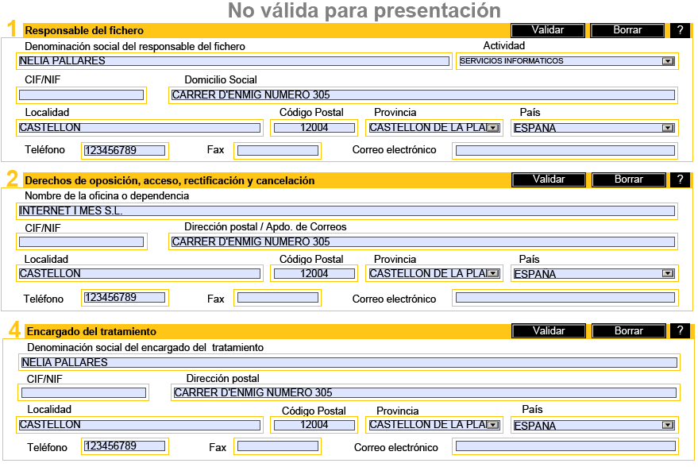Focus CIF/NIF field in Derechos section
The width and height of the screenshot is (698, 467).
tap(82, 241)
